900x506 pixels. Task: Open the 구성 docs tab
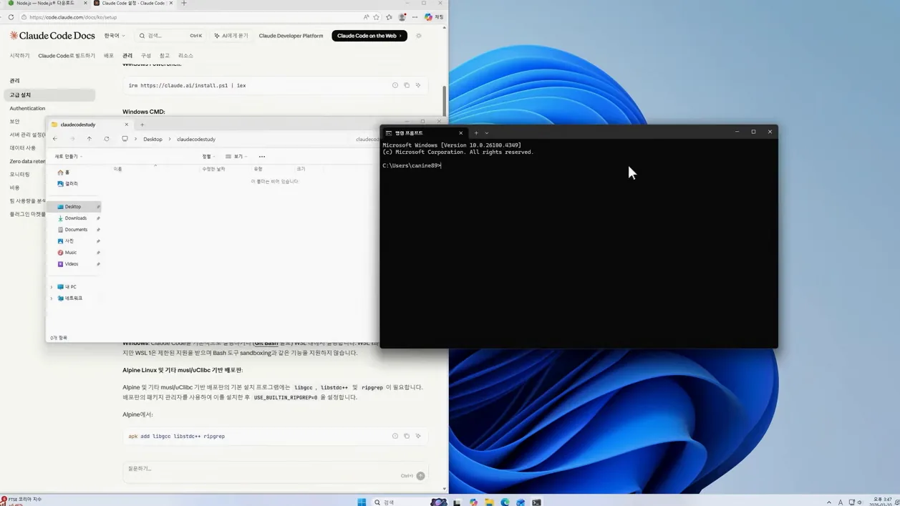[x=146, y=56]
